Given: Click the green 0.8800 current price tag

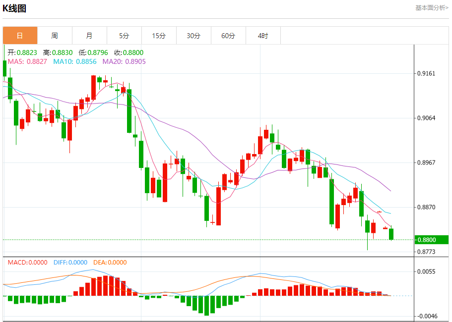Looking at the screenshot, I should coord(432,240).
